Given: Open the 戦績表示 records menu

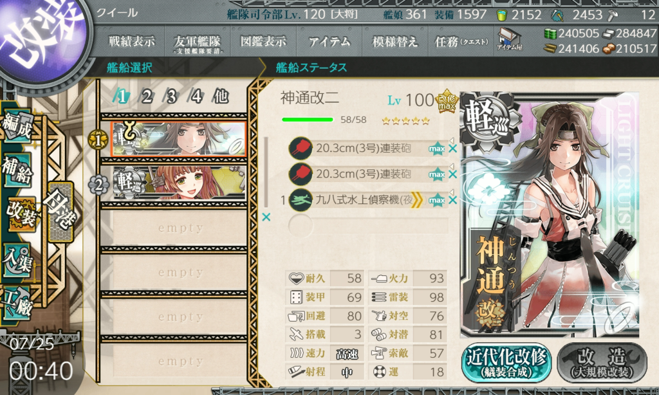Looking at the screenshot, I should pos(131,41).
